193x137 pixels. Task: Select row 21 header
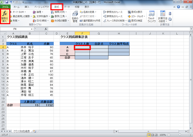point(3,105)
